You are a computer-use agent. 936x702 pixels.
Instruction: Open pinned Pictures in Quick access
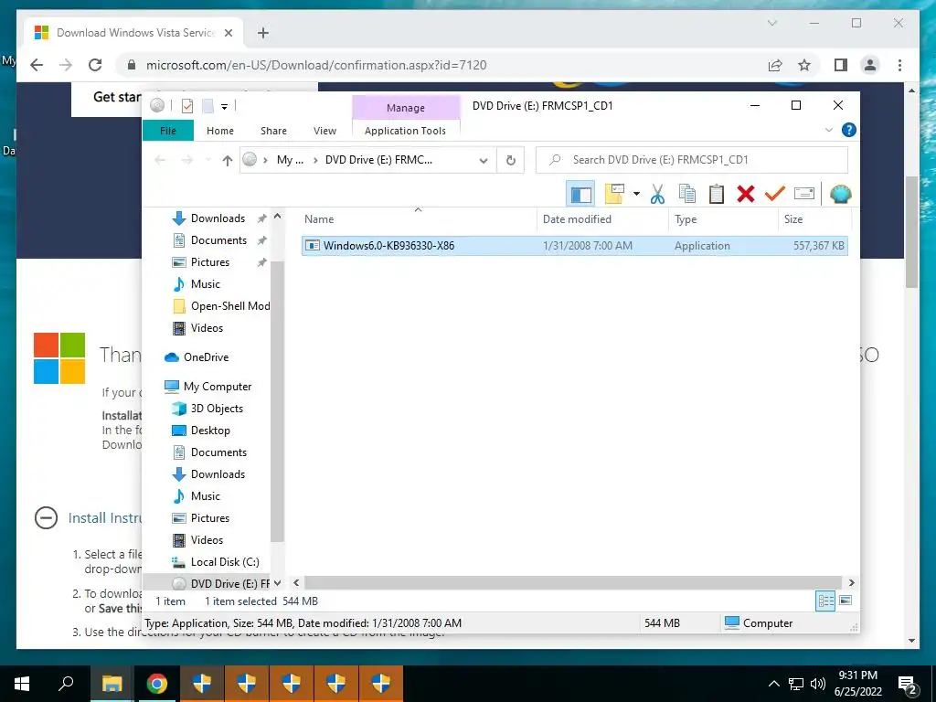209,262
